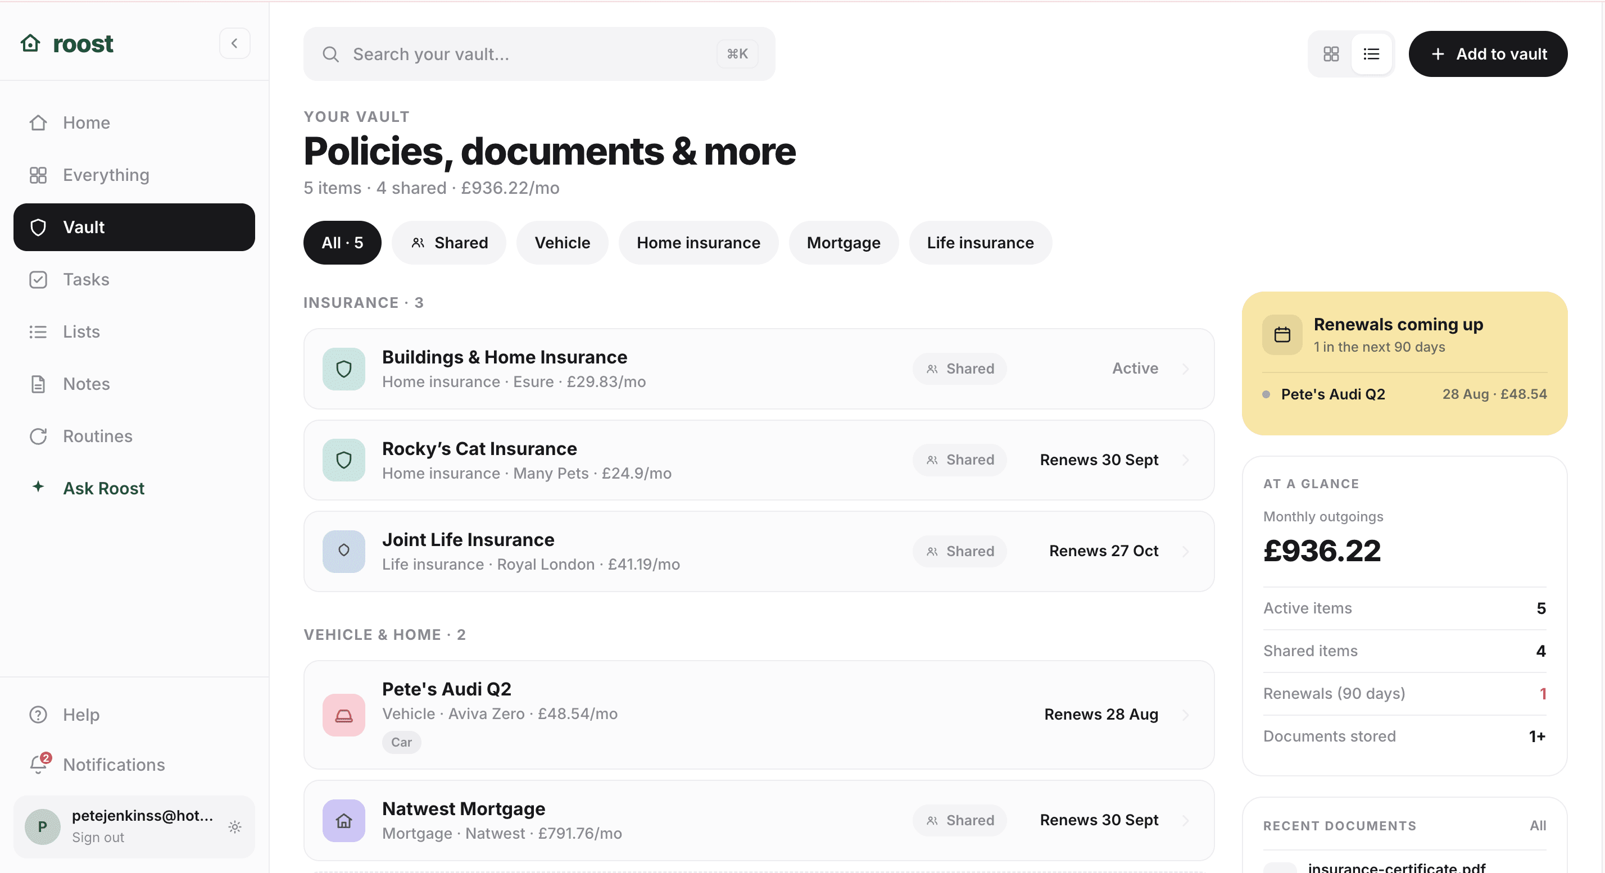Screen dimensions: 1605x873
Task: Click the P avatar for petejenkinss account
Action: point(42,827)
